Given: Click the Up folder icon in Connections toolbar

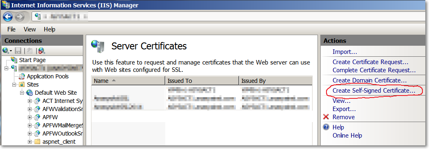Looking at the screenshot, I should click(x=30, y=51).
